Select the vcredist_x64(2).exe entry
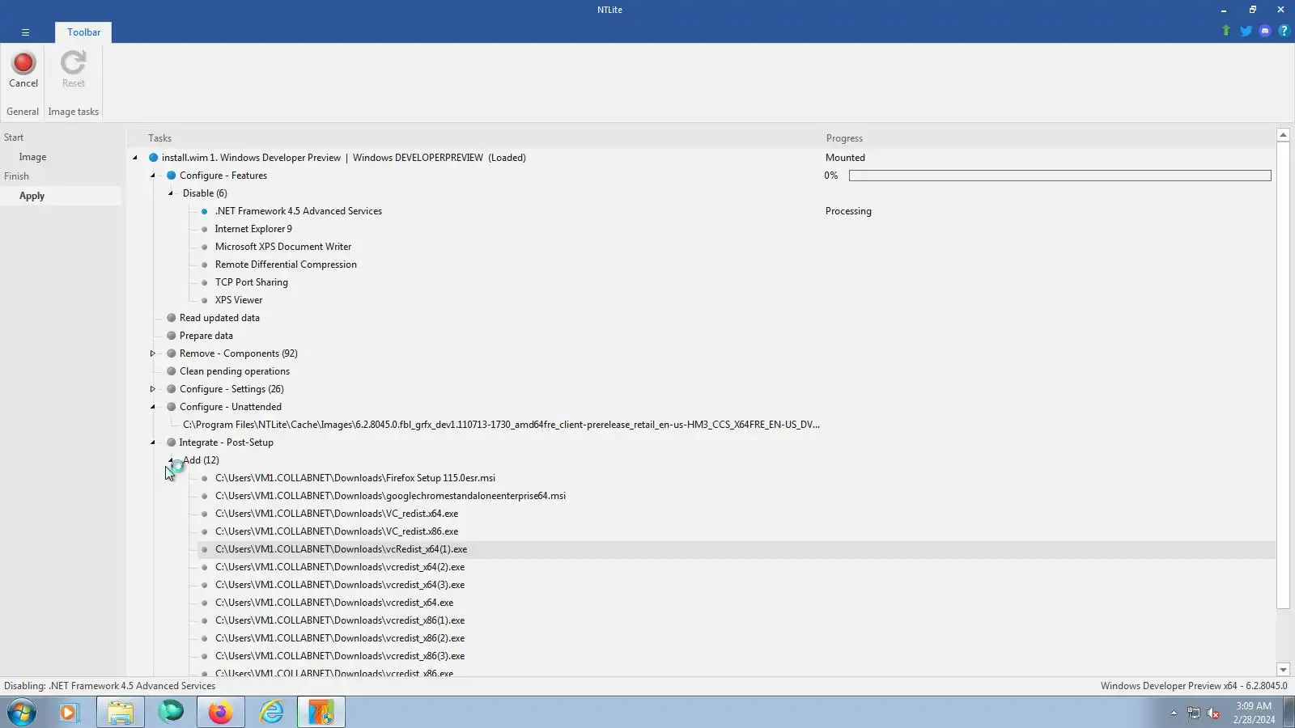 pyautogui.click(x=340, y=567)
